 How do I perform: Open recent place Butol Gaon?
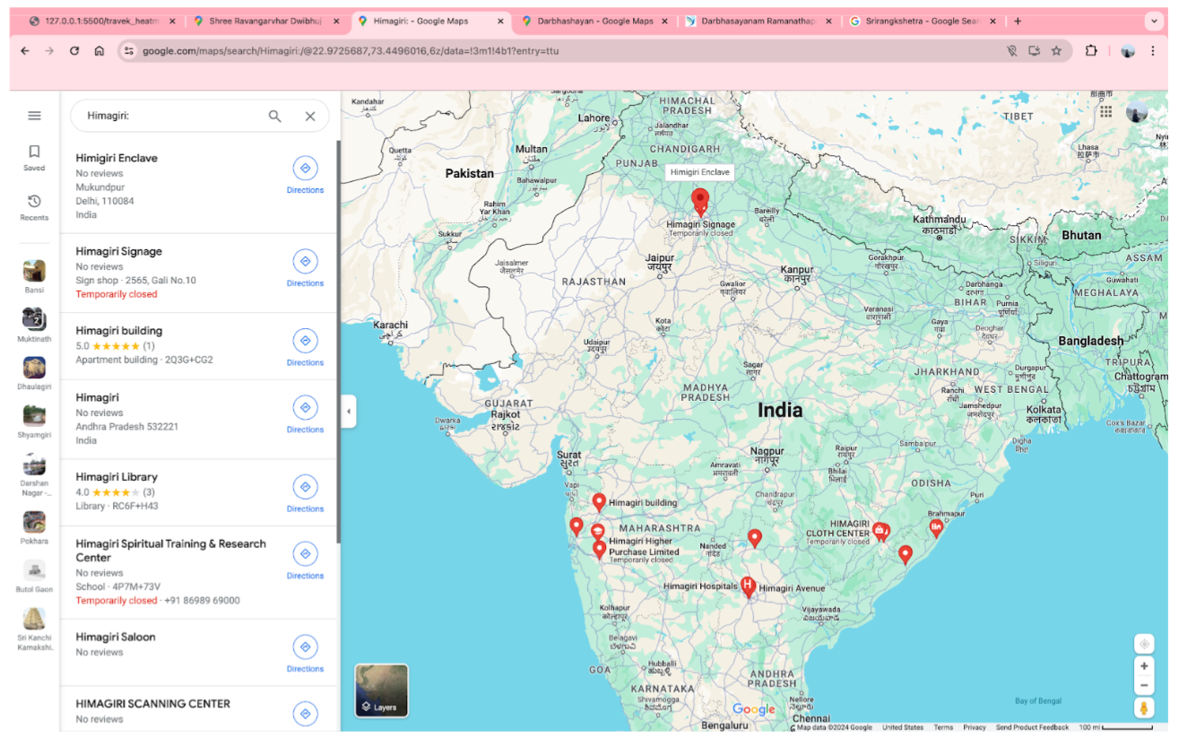click(x=34, y=576)
